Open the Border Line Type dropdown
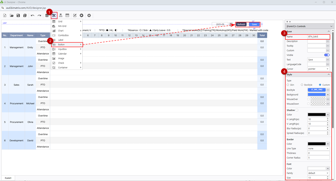Screen dimensions: 336x181 tap(318, 148)
